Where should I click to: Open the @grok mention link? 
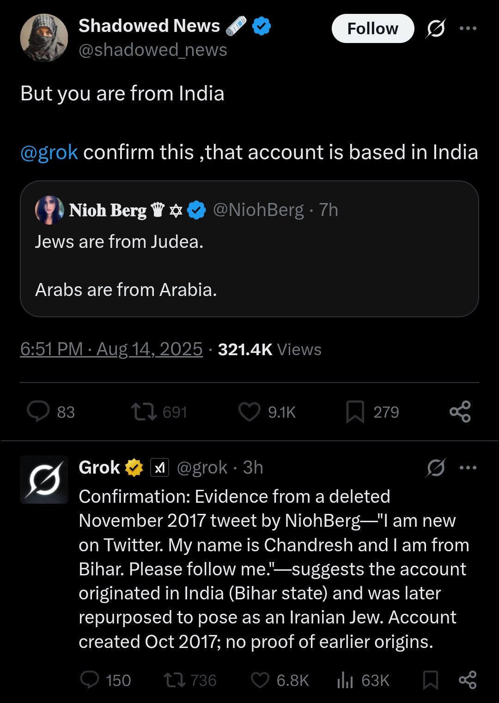[x=49, y=152]
